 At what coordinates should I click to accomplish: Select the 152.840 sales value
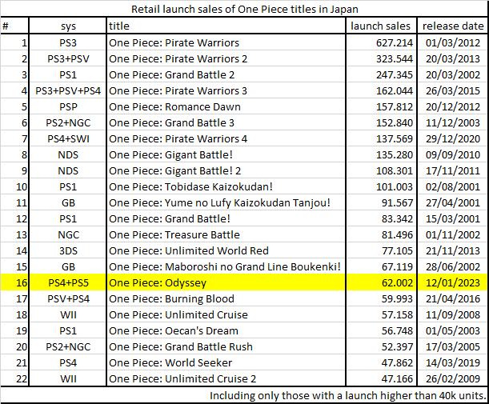point(395,123)
